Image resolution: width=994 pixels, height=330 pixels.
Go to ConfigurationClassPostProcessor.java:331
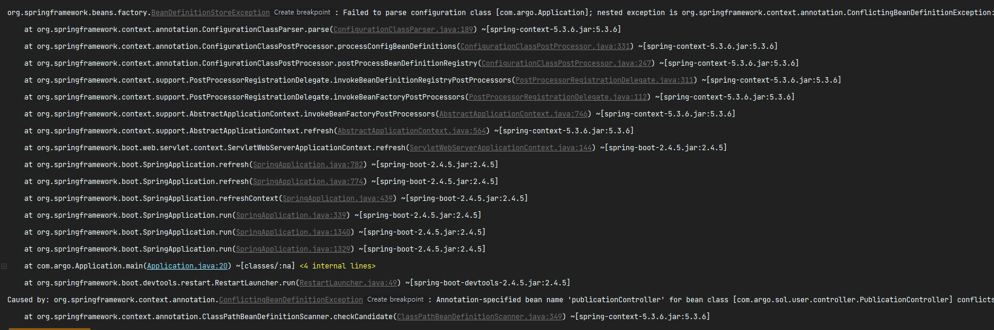[x=544, y=46]
